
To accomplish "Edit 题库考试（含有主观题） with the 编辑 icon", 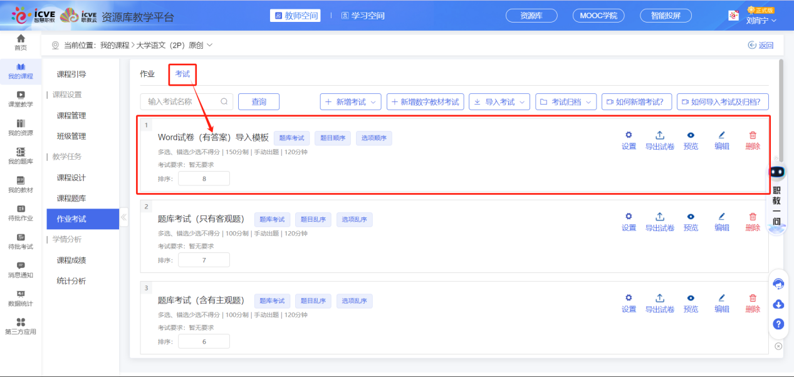I will coord(722,302).
